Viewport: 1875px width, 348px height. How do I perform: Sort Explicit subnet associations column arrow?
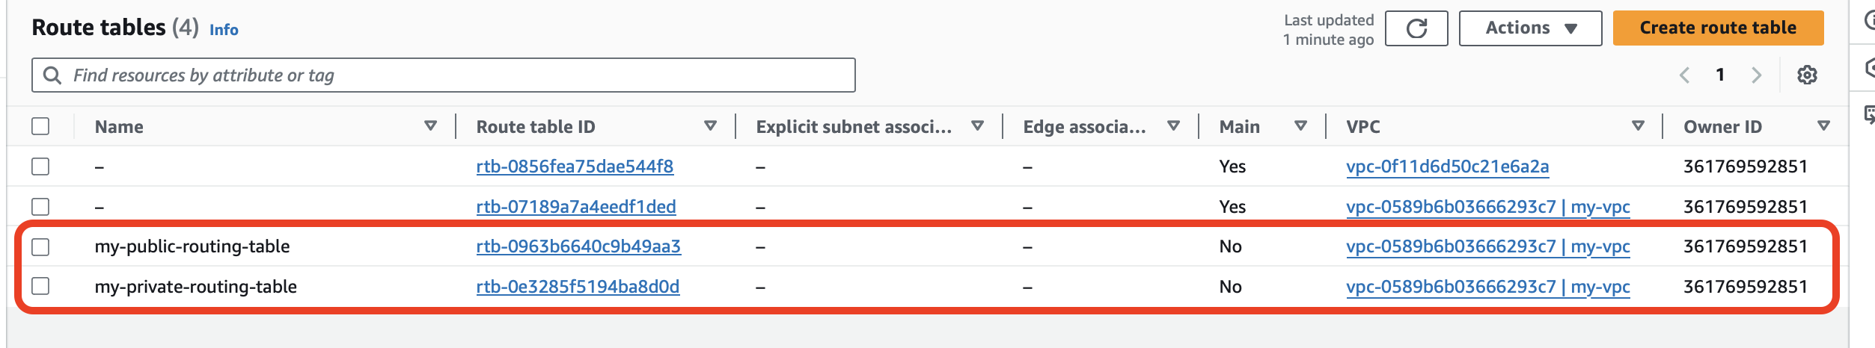977,126
